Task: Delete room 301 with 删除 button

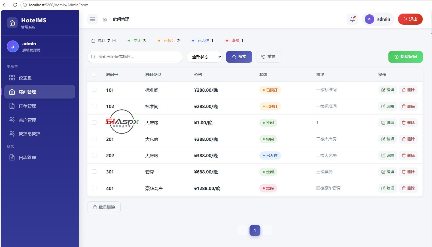Action: click(x=408, y=172)
